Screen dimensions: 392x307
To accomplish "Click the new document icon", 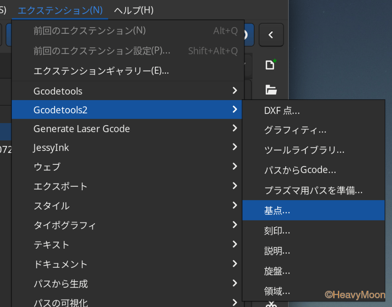I will (271, 65).
